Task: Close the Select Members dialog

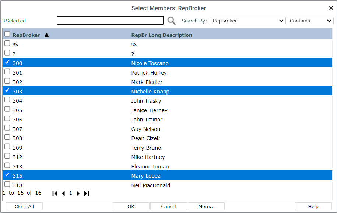Action: [331, 8]
